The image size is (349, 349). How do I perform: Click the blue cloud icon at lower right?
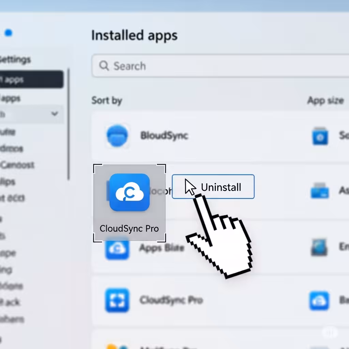pos(319,301)
